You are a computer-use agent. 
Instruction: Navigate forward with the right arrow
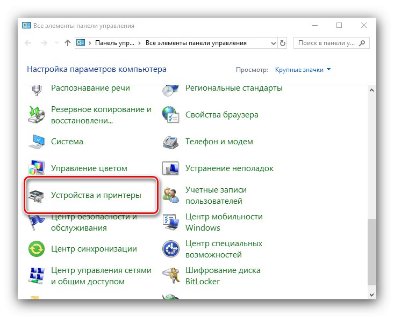(44, 43)
